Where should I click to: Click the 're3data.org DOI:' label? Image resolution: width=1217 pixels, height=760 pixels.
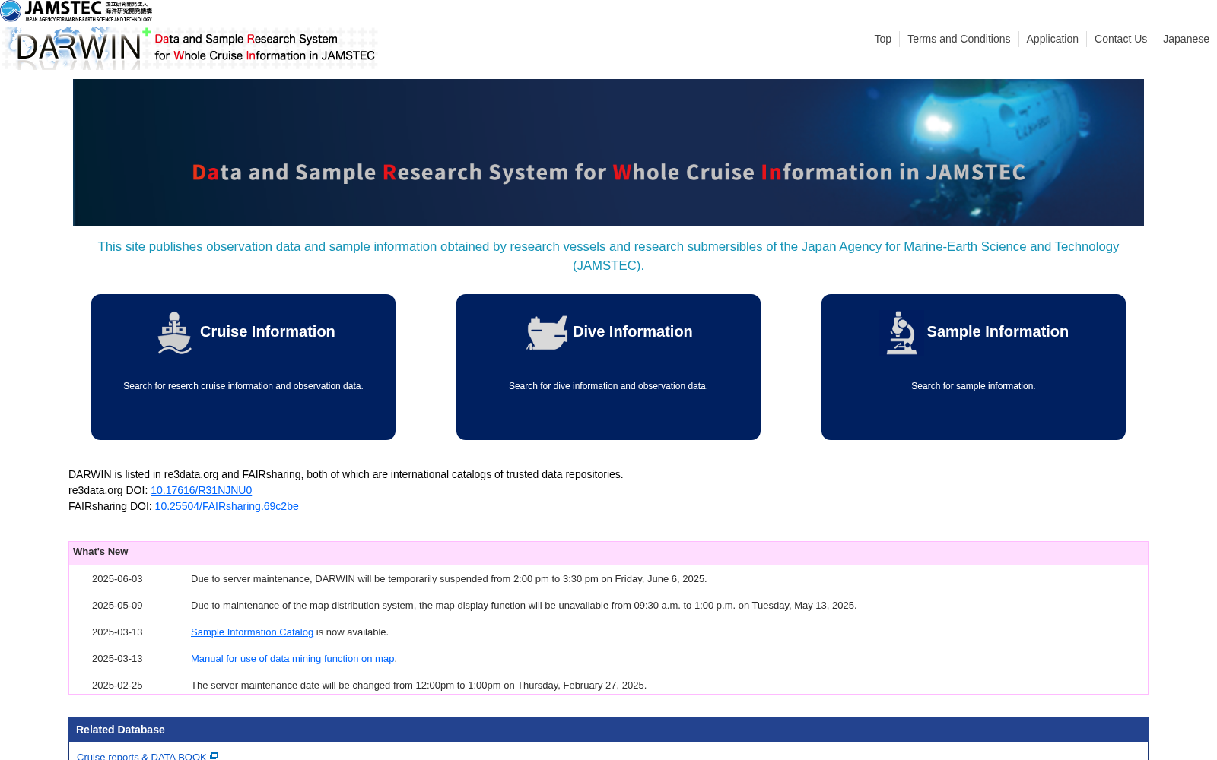[108, 490]
